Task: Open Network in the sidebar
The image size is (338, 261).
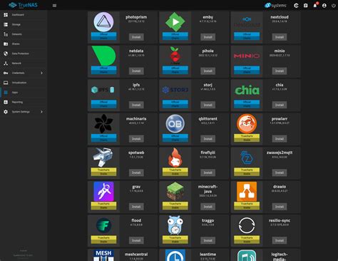Action: 24,63
